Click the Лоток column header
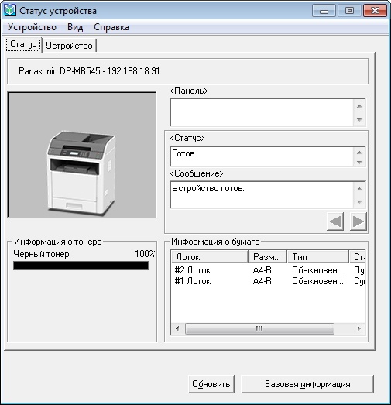Viewport: 391px width, 405px height. (210, 257)
